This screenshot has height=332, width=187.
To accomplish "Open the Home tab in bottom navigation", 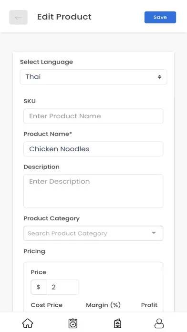I will pyautogui.click(x=28, y=323).
